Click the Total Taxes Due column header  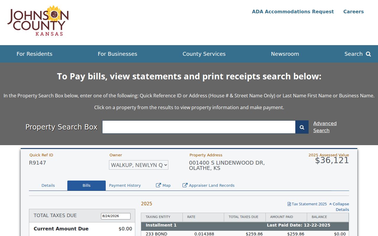(x=245, y=217)
